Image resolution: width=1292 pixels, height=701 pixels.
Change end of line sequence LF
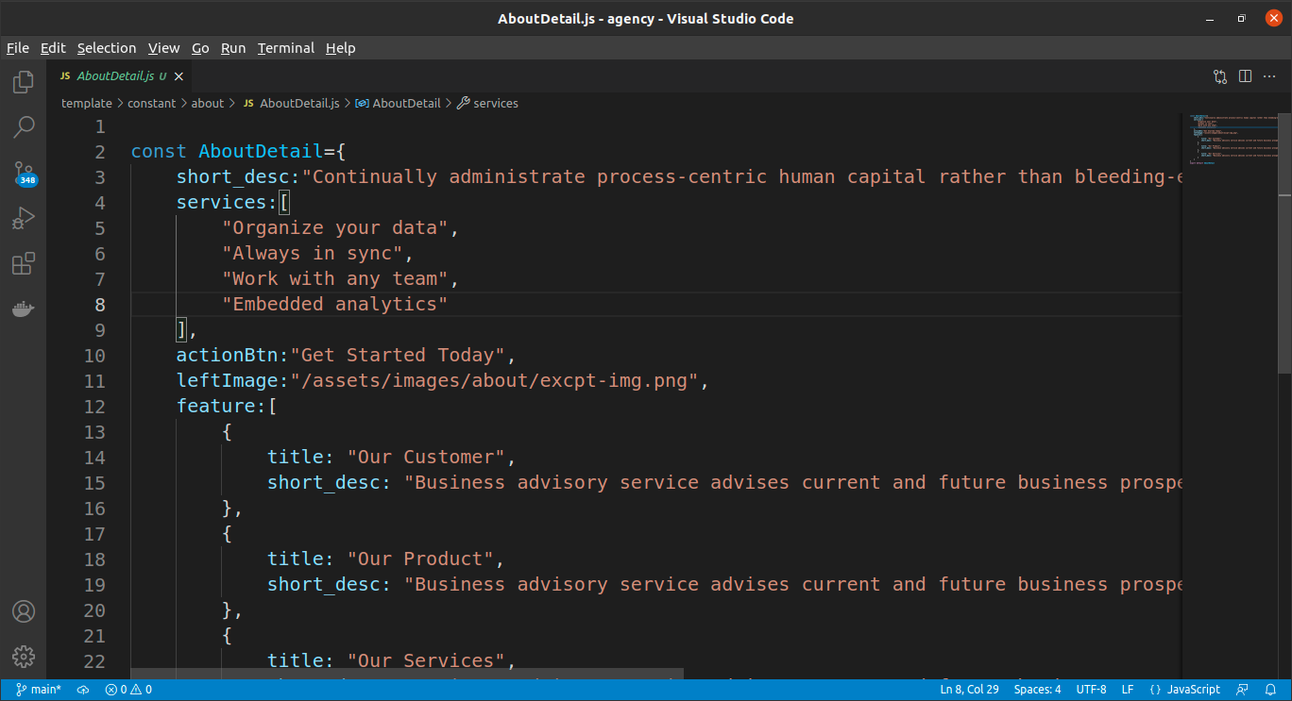(x=1128, y=690)
